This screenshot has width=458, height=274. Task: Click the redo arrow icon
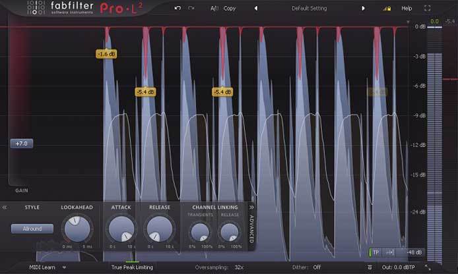click(x=191, y=8)
